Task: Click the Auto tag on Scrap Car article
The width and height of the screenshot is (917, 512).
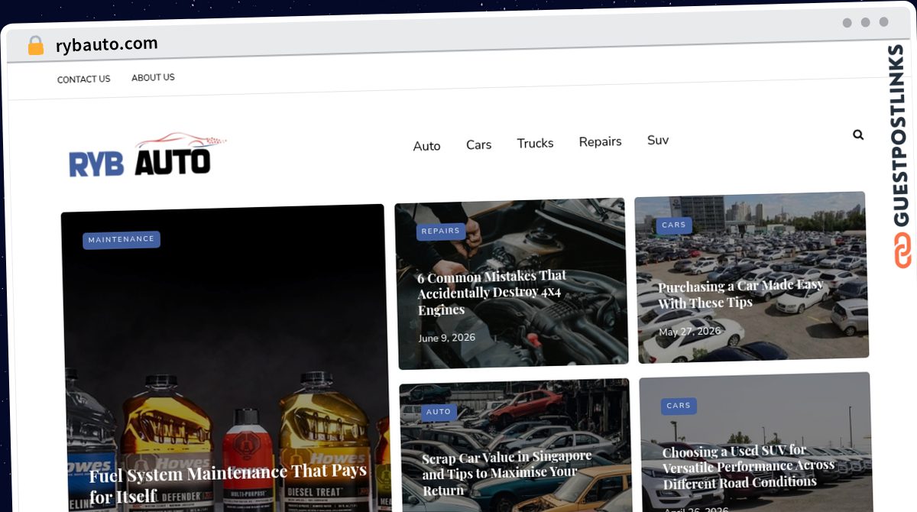Action: 439,412
